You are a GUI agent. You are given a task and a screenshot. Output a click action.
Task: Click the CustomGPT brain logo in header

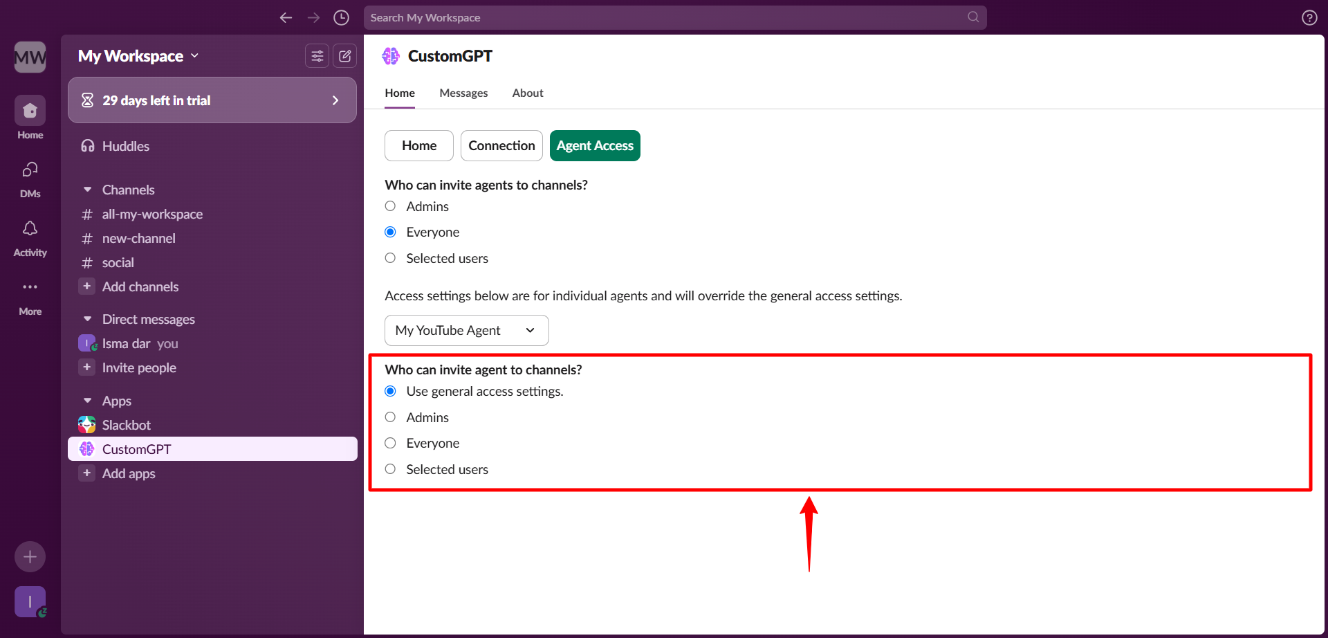[391, 56]
